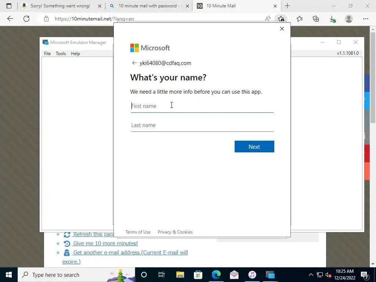Show hidden system tray icons
376x282 pixels.
coord(311,275)
